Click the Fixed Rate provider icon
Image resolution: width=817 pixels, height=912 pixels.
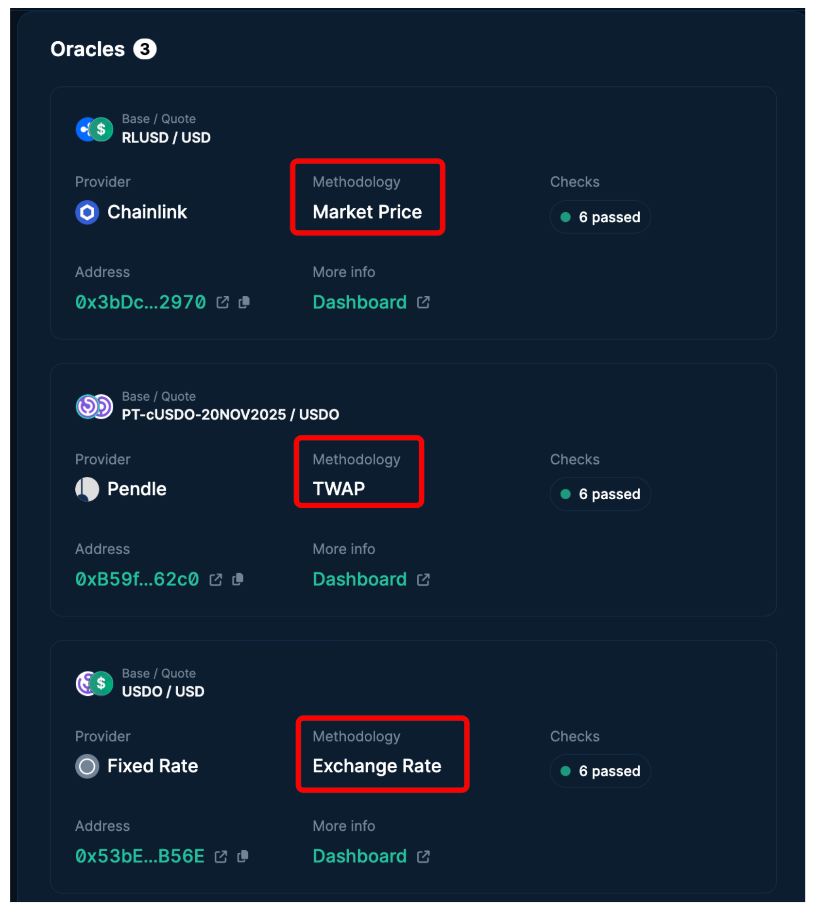click(x=87, y=766)
